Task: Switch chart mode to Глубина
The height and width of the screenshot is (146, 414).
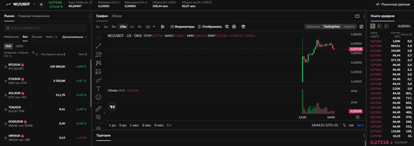Action: coord(349,26)
